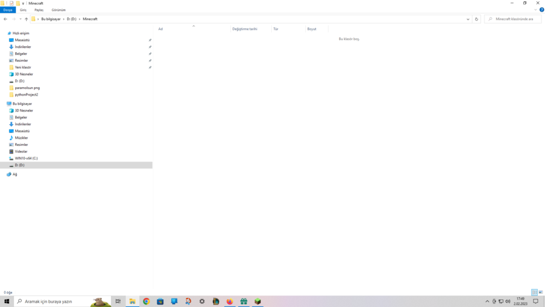Open Microsoft Store taskbar icon
The height and width of the screenshot is (307, 545).
pyautogui.click(x=160, y=302)
